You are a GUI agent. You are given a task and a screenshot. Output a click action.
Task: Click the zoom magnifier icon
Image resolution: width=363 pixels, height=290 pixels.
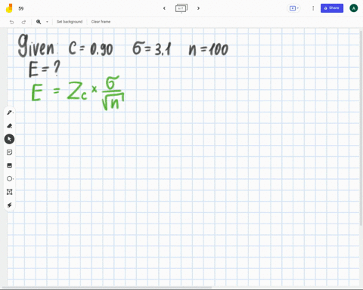coord(39,22)
